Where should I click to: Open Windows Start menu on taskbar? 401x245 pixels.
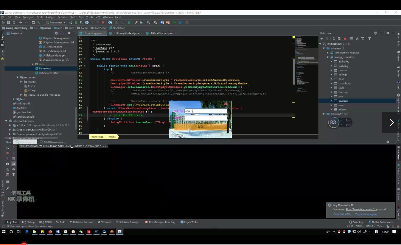pos(3,231)
